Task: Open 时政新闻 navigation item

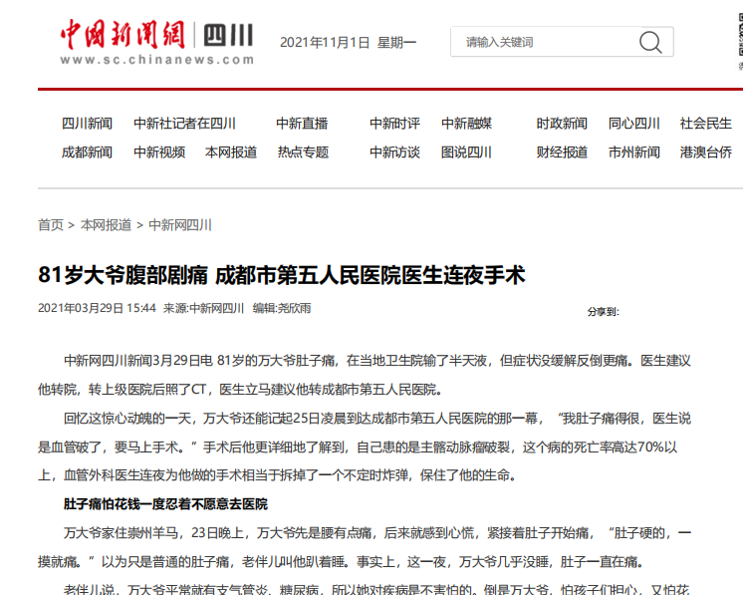Action: click(x=562, y=124)
